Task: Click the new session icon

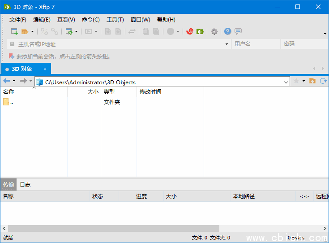Action: point(14,31)
